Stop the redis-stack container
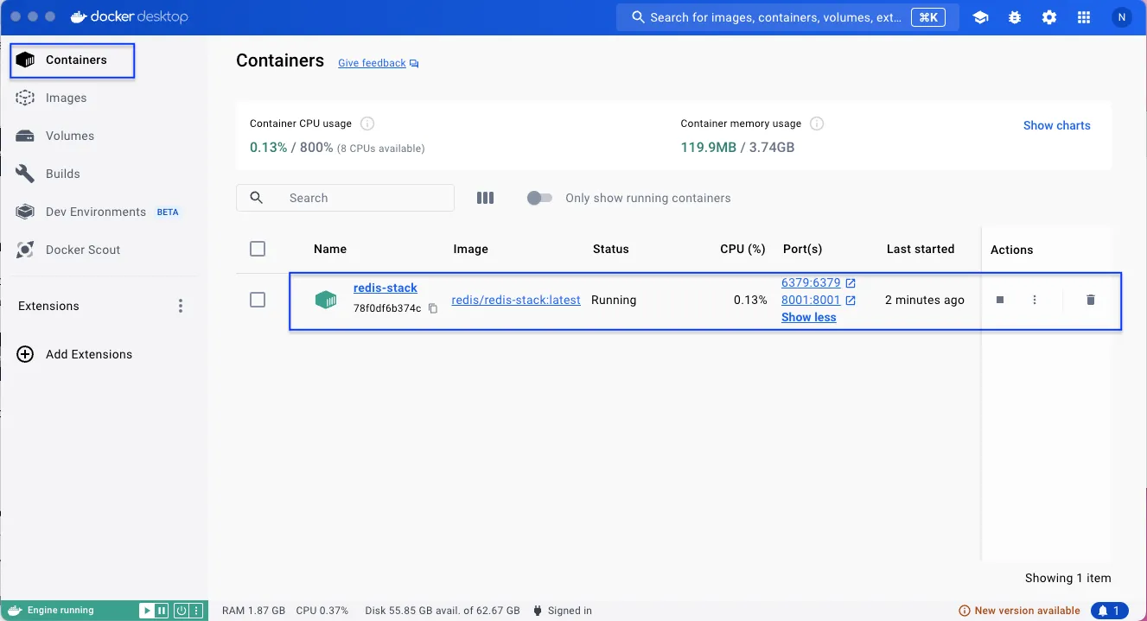The width and height of the screenshot is (1147, 621). pos(1000,300)
